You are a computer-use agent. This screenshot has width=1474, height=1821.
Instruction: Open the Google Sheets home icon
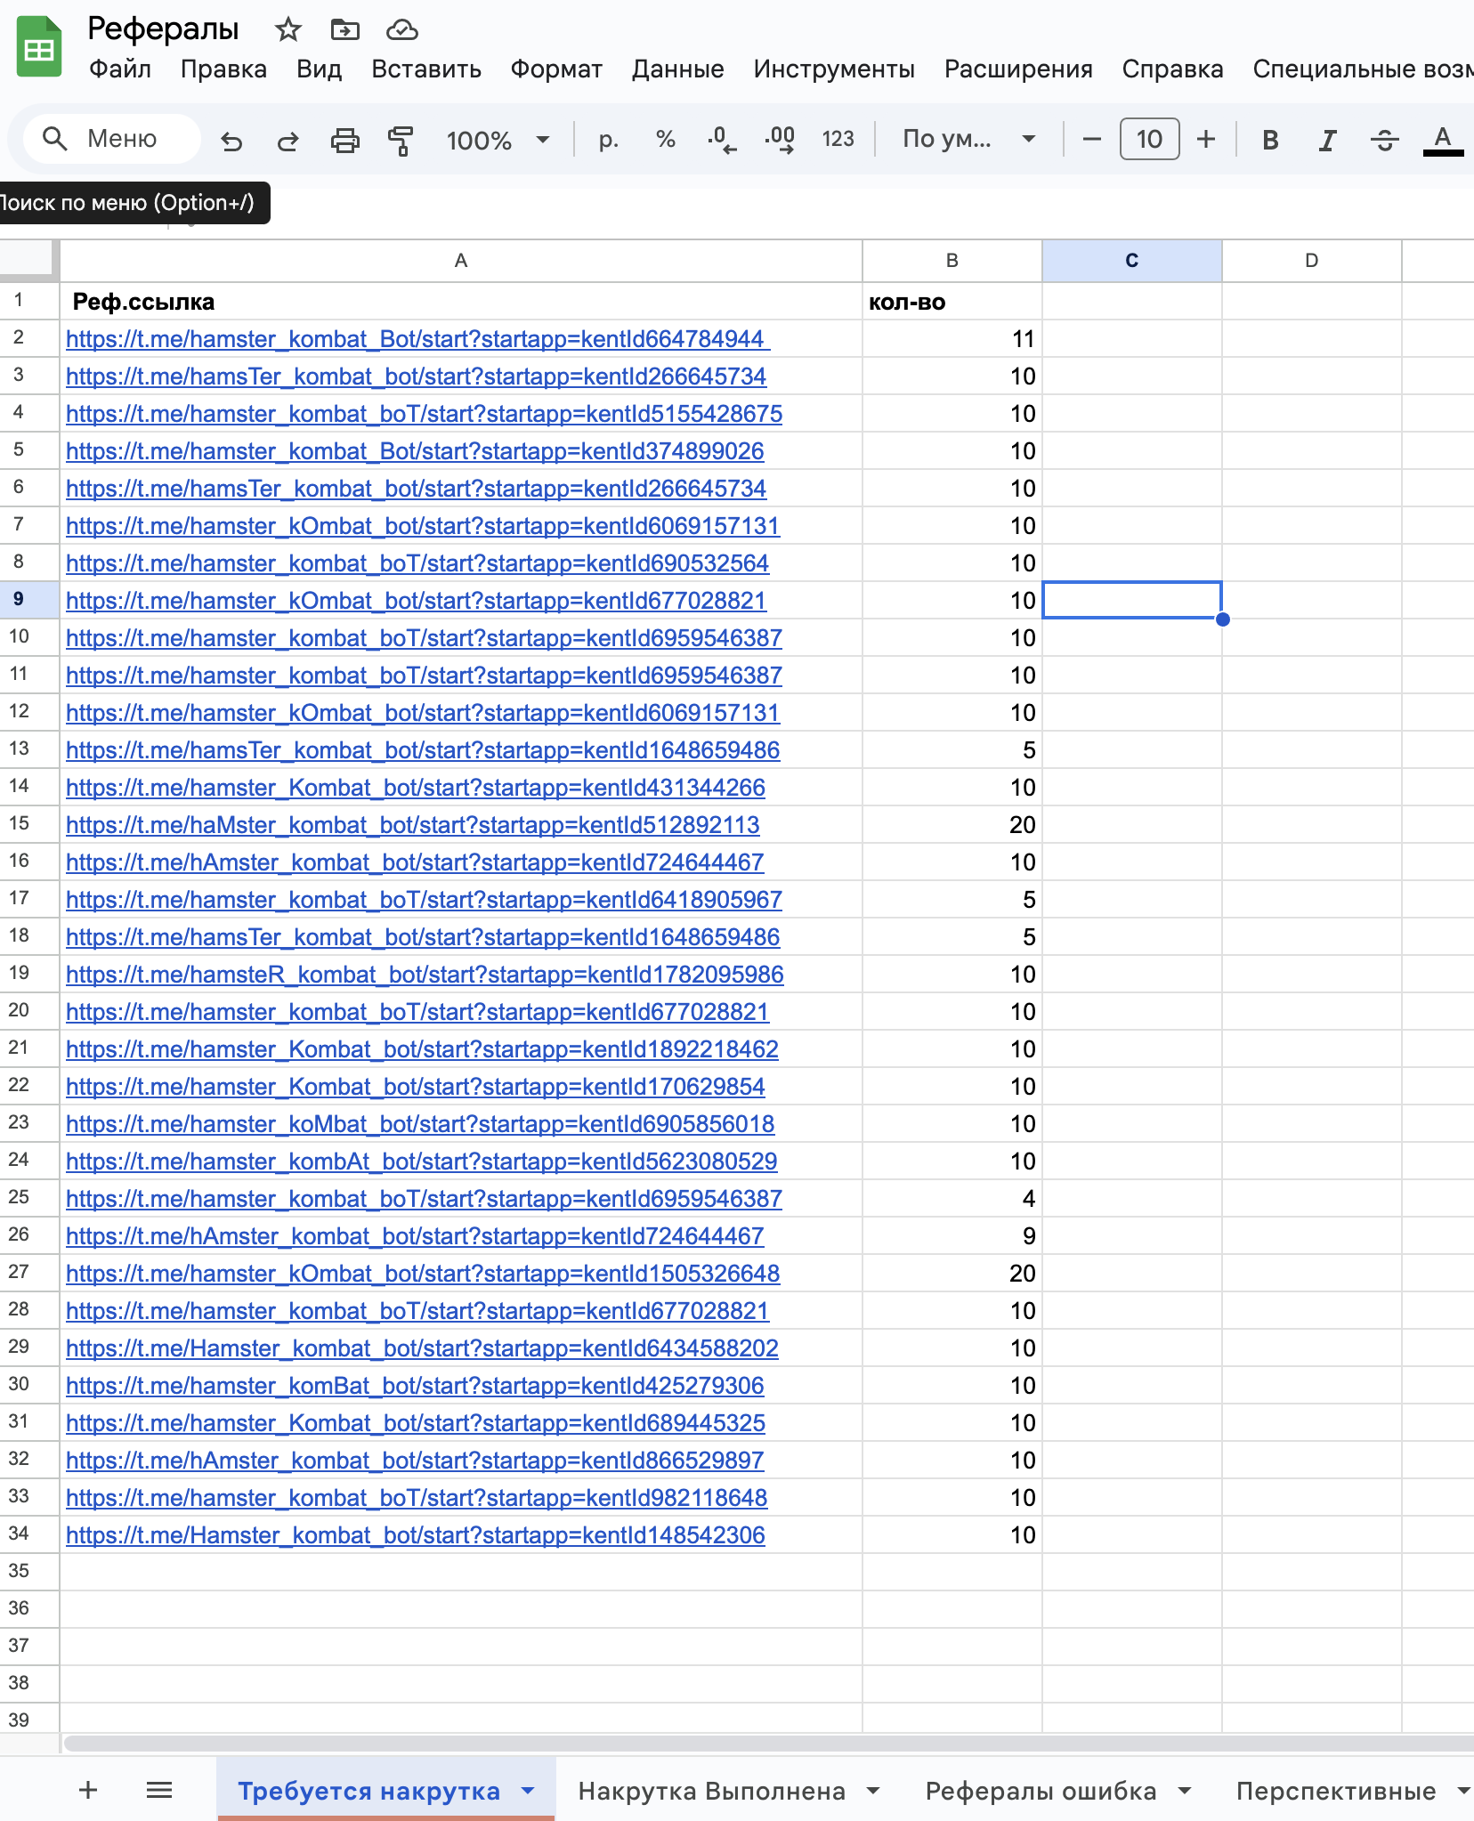38,47
